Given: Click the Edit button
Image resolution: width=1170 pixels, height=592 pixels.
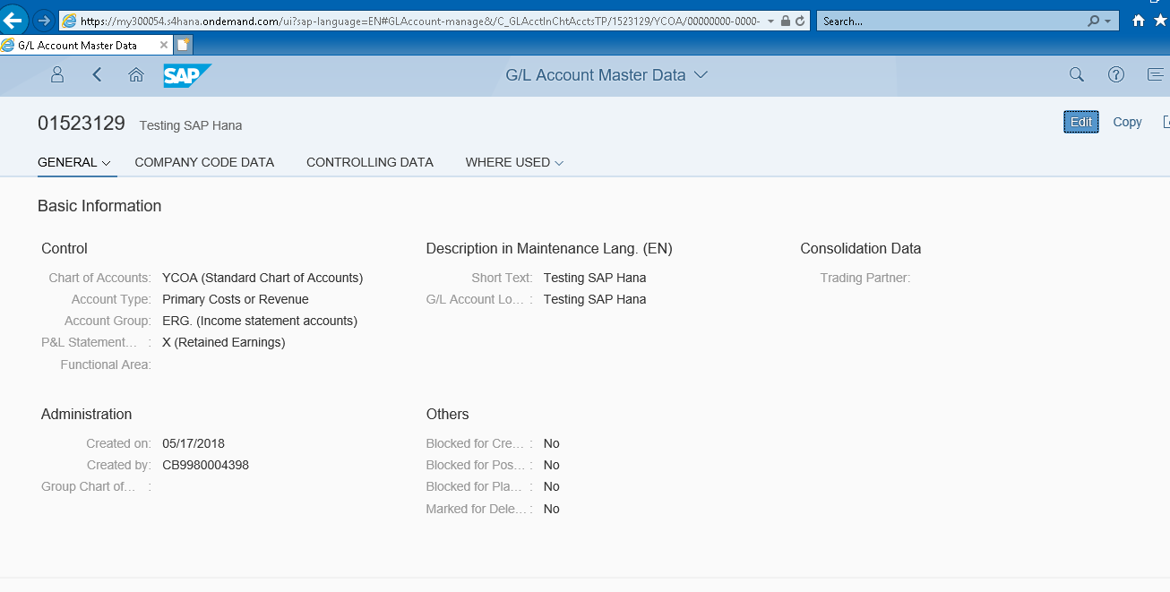Looking at the screenshot, I should (x=1080, y=122).
